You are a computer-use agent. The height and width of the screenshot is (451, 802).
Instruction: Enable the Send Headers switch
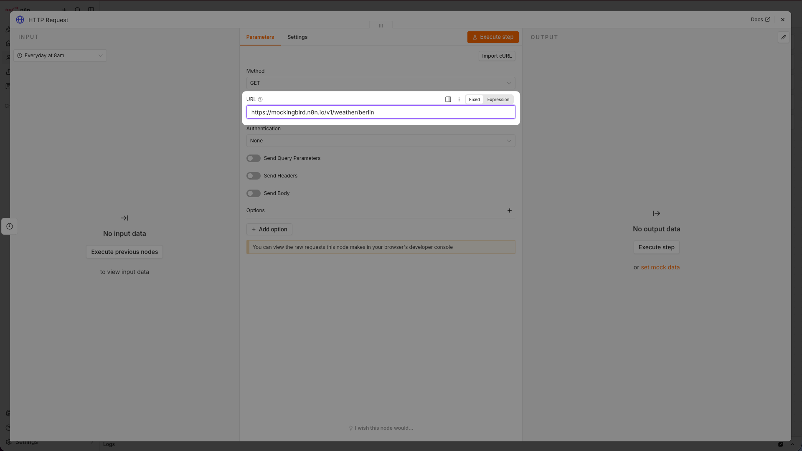[x=254, y=176]
